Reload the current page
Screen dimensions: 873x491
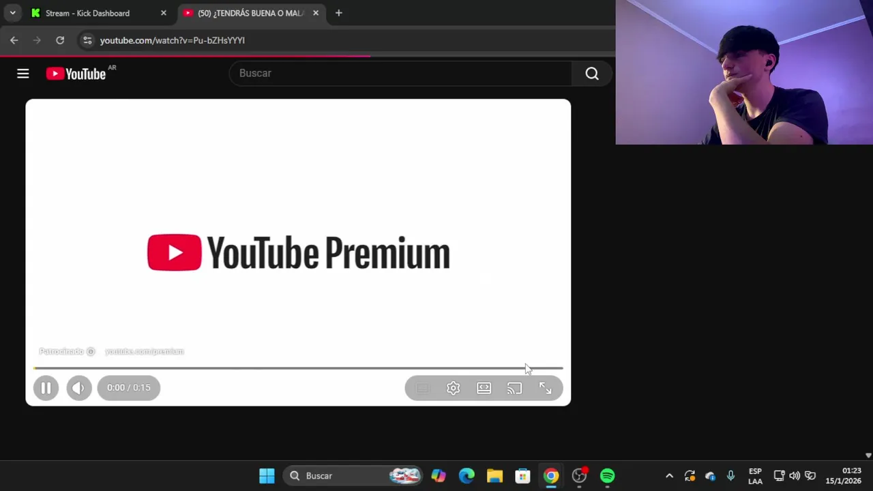point(60,40)
